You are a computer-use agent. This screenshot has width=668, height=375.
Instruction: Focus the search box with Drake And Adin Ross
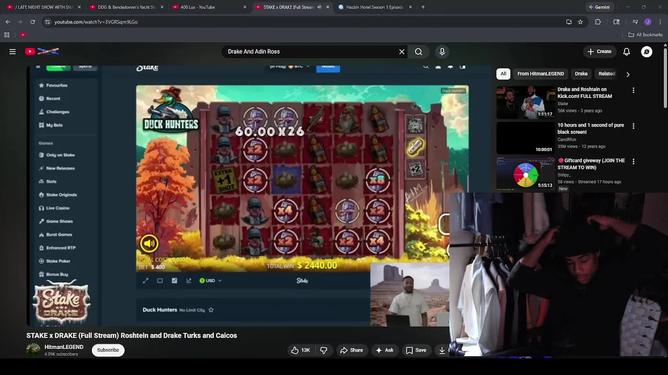[x=311, y=52]
